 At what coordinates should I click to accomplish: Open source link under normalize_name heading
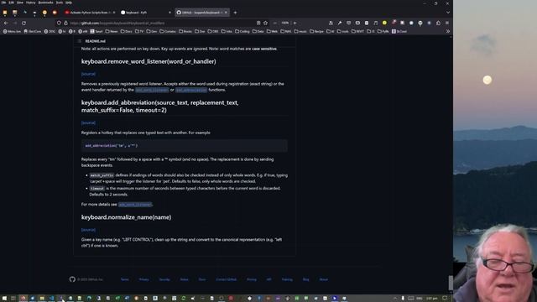coord(88,230)
